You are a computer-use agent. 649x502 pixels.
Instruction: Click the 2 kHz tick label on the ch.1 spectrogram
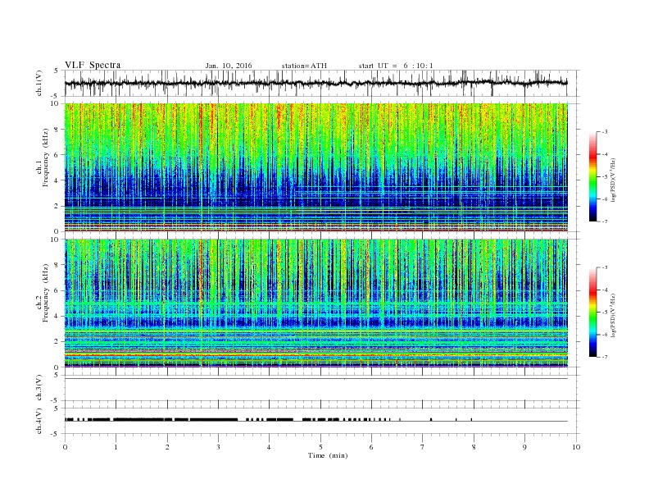click(x=57, y=206)
